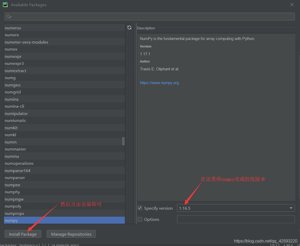Select the numprops package

click(64, 213)
